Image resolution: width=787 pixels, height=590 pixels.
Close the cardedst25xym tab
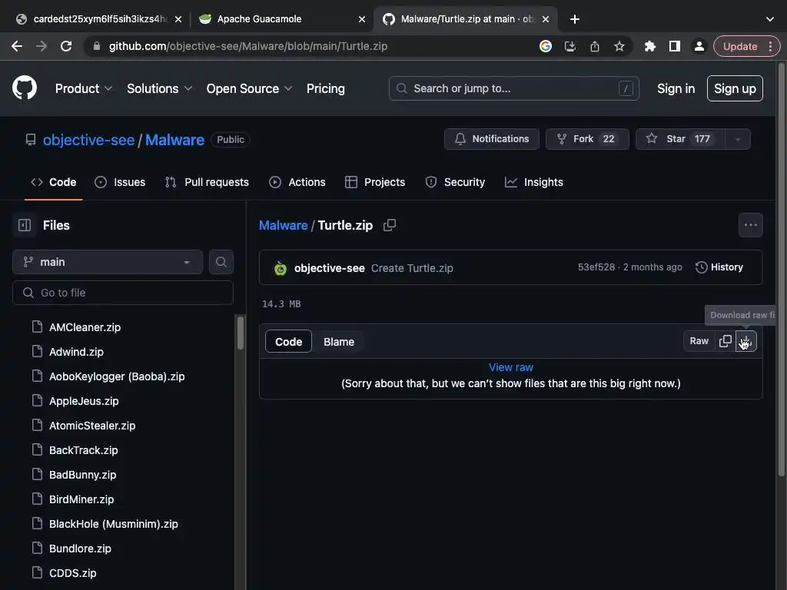coord(178,19)
